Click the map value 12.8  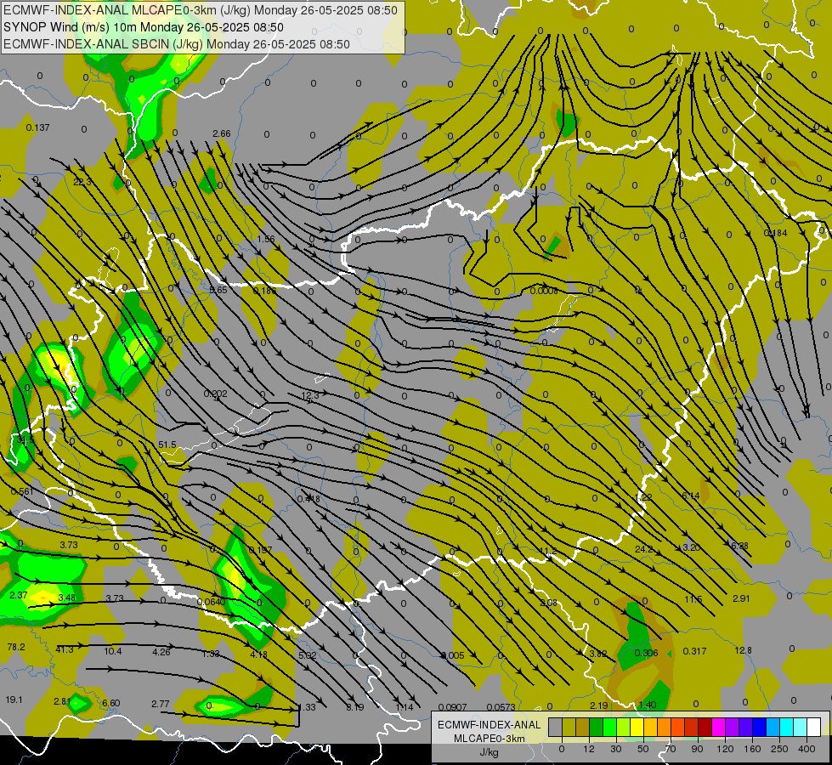tap(744, 650)
